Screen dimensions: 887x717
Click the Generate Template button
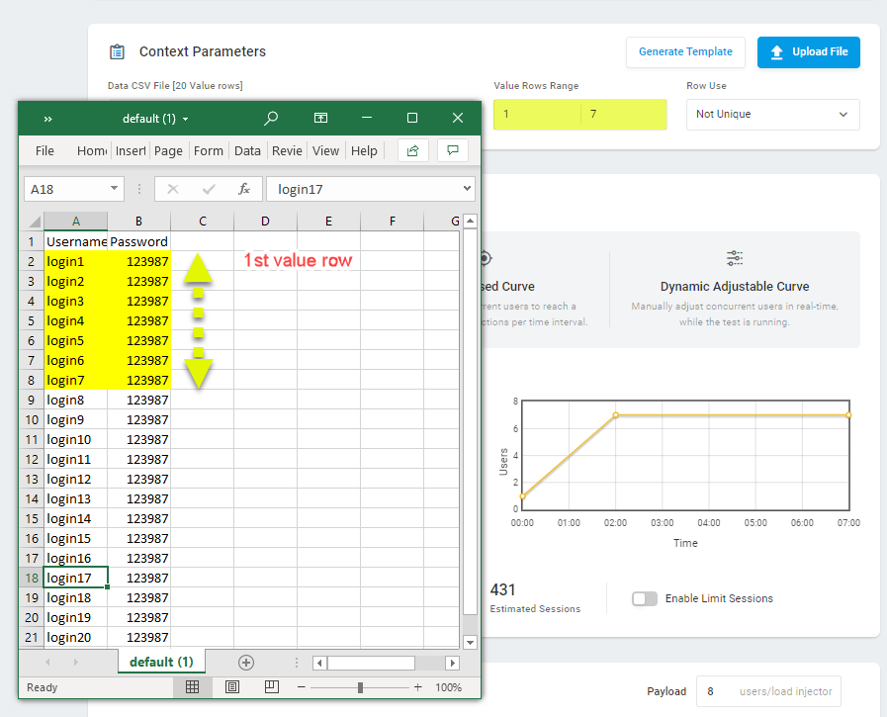[x=685, y=52]
